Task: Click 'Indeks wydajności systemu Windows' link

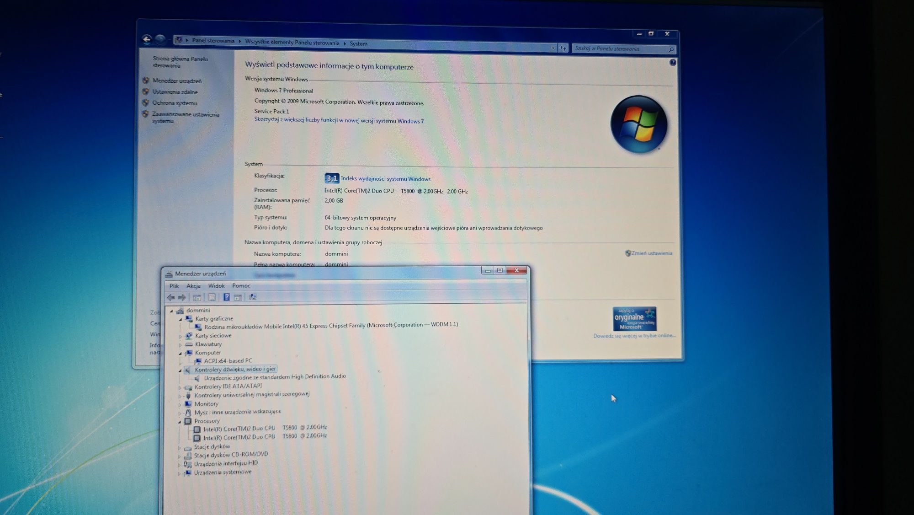Action: 386,179
